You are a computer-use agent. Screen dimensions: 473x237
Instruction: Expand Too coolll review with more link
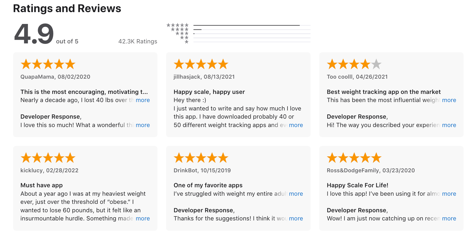[x=449, y=100]
